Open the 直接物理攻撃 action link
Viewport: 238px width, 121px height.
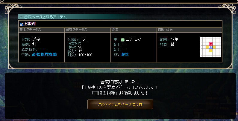[44, 55]
